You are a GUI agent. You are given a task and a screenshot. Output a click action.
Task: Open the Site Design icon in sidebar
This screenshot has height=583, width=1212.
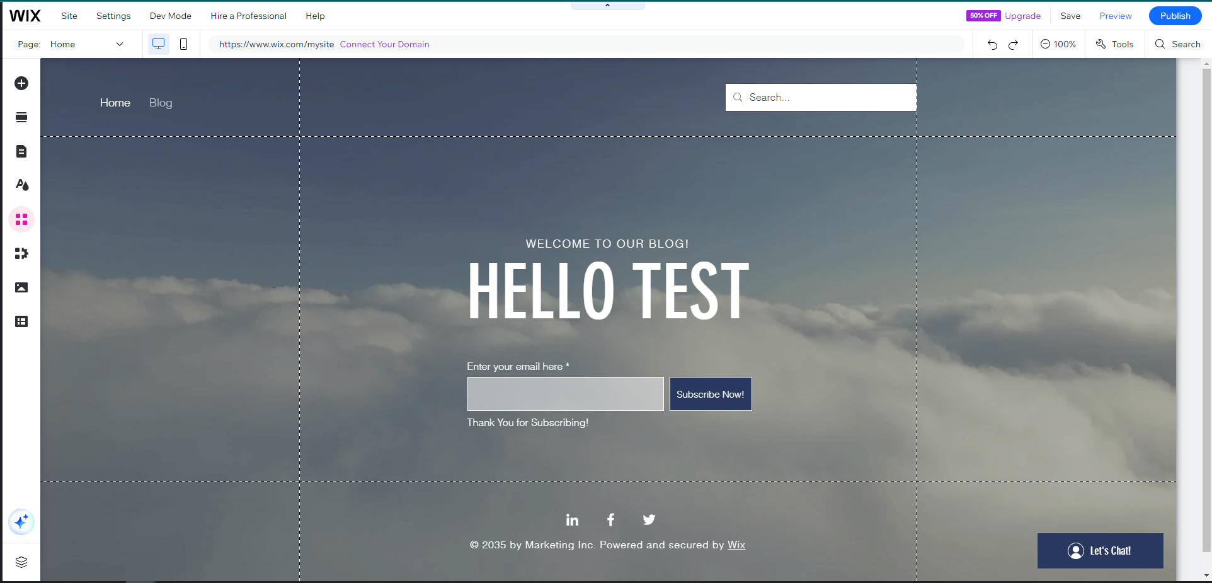(x=21, y=185)
